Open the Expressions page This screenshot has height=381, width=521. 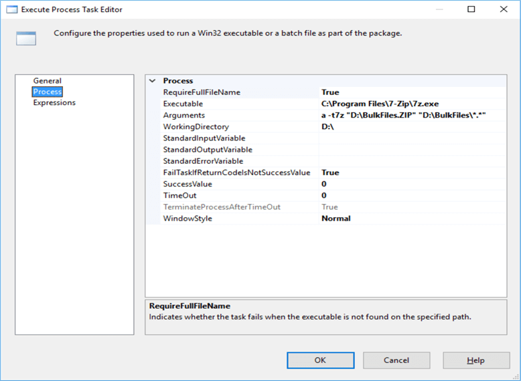(x=54, y=102)
